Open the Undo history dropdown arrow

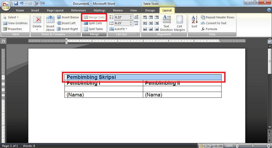[26, 3]
